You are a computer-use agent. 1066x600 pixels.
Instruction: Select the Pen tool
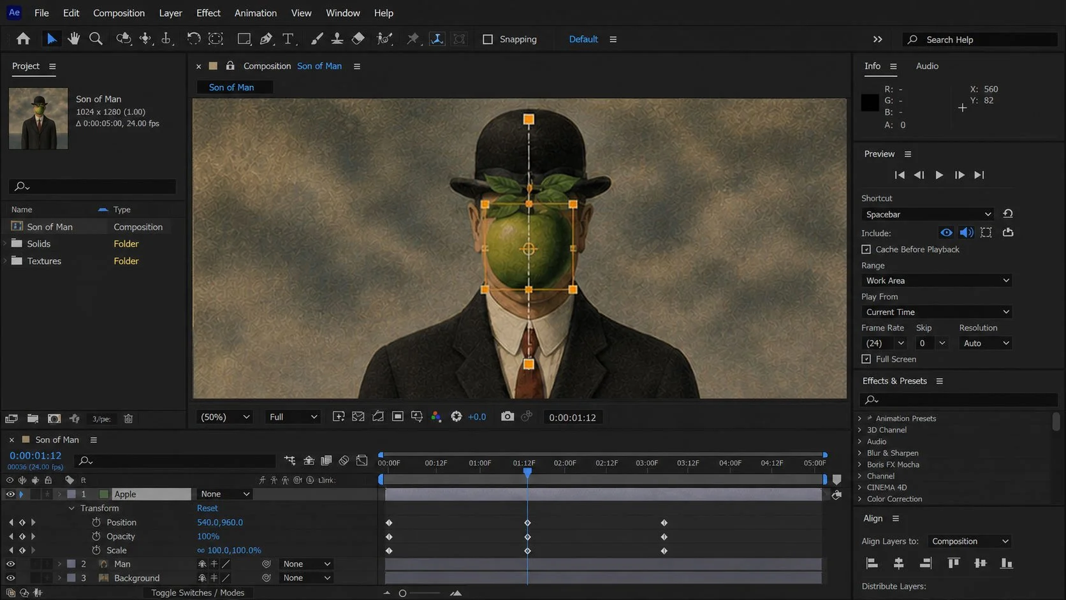click(x=266, y=39)
